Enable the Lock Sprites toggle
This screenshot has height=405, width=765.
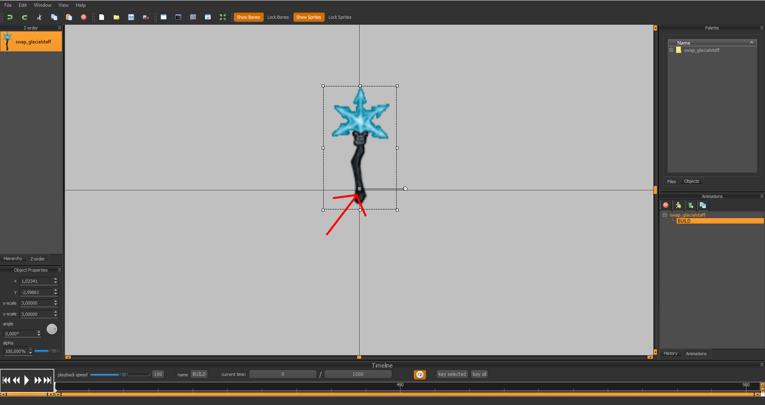click(340, 17)
